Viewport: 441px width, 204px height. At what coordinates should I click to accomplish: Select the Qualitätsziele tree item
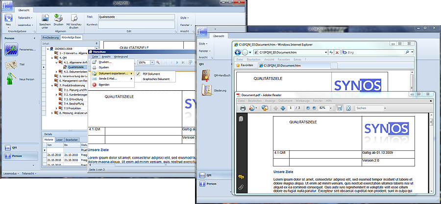(x=75, y=67)
